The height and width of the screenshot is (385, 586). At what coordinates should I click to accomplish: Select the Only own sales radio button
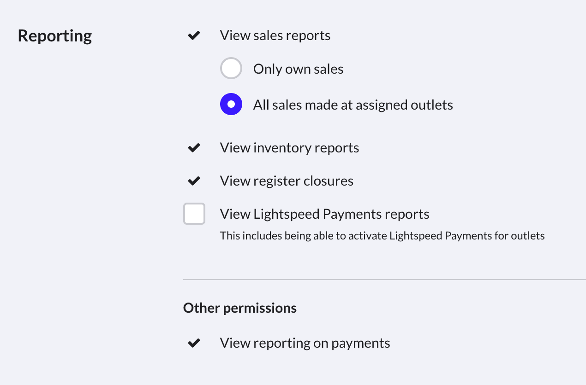[231, 69]
